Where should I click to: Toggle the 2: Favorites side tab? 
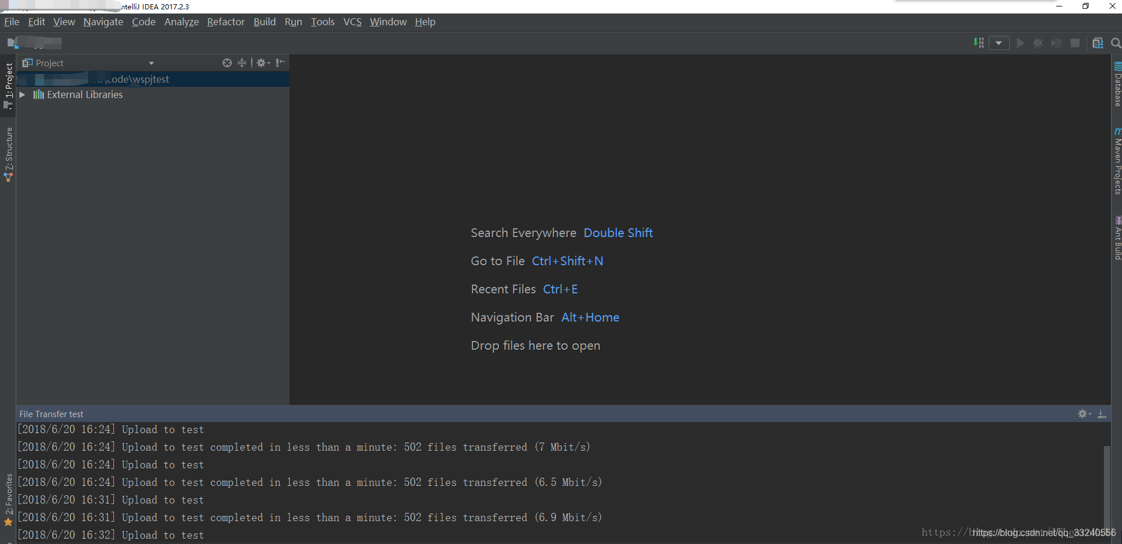click(8, 500)
